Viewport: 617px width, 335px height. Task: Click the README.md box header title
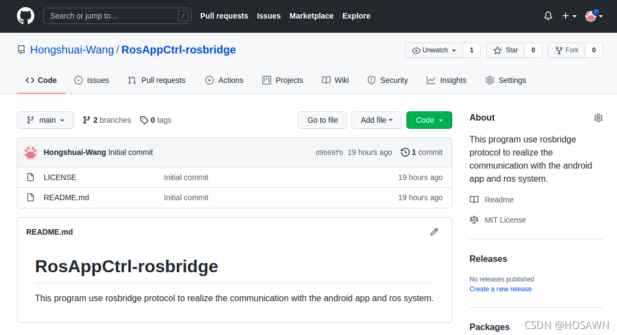click(x=50, y=232)
